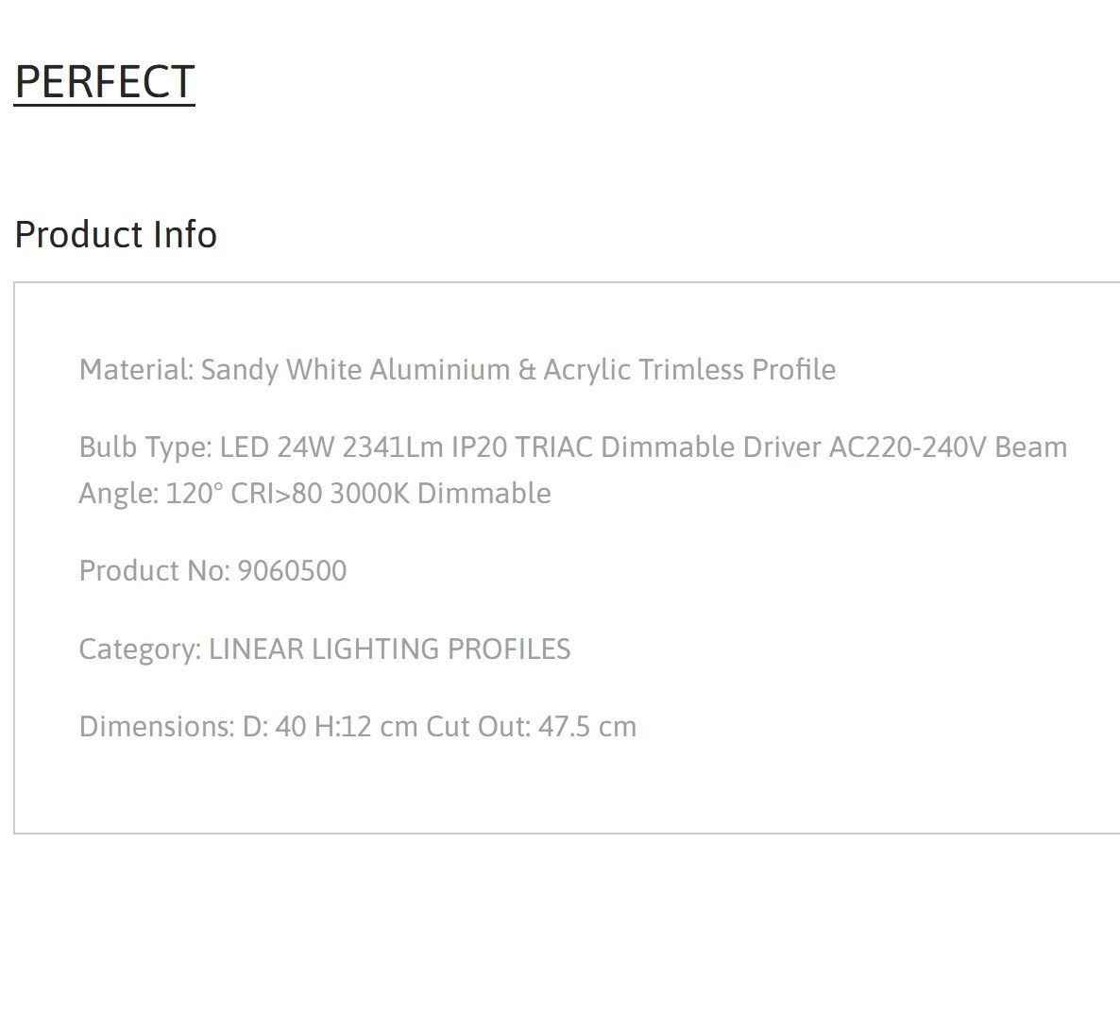Click the 9060500 product number
This screenshot has width=1120, height=1012.
(292, 570)
